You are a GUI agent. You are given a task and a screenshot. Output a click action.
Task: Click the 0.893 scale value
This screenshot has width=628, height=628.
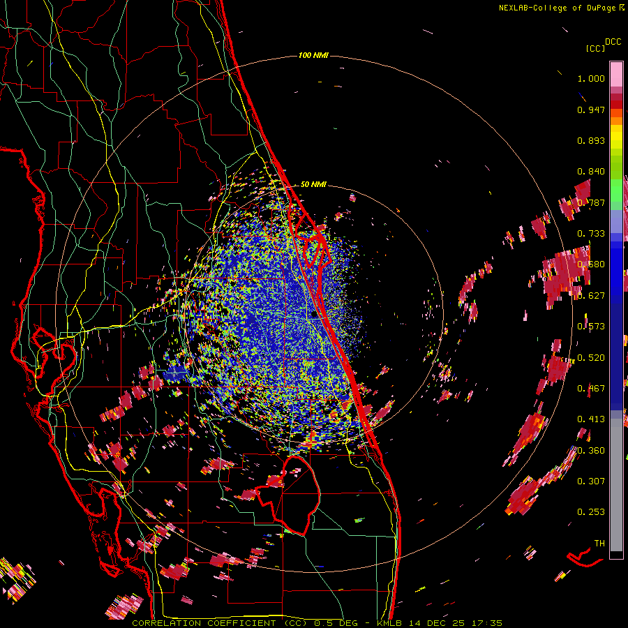(x=591, y=140)
